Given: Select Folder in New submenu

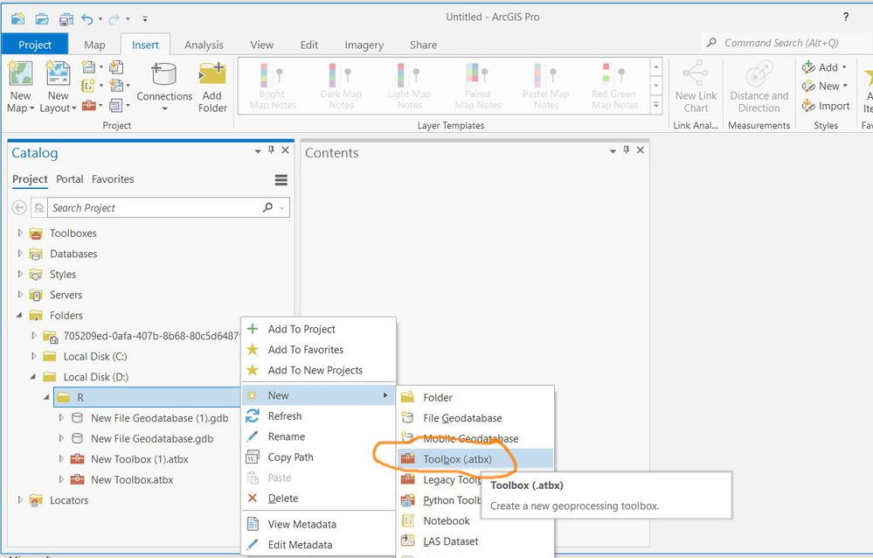Looking at the screenshot, I should coord(475,397).
